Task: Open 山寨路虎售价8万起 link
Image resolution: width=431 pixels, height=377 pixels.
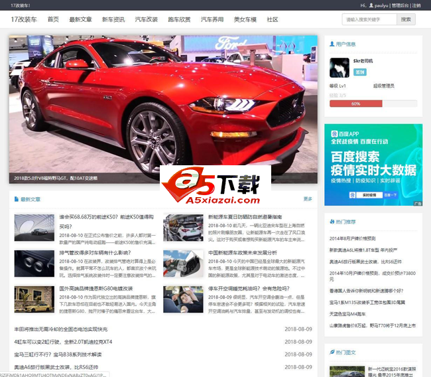Action: click(373, 325)
